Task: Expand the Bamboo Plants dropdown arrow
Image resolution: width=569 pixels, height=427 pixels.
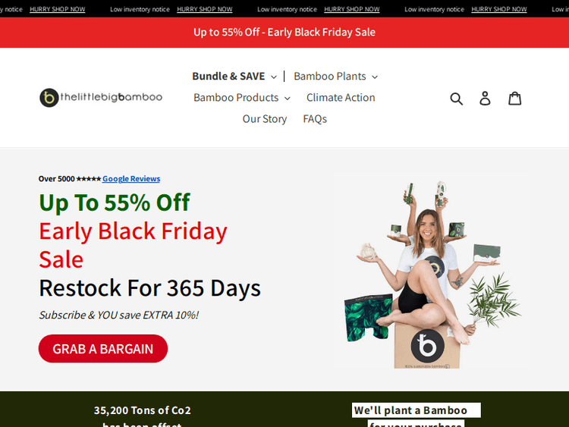Action: point(375,77)
